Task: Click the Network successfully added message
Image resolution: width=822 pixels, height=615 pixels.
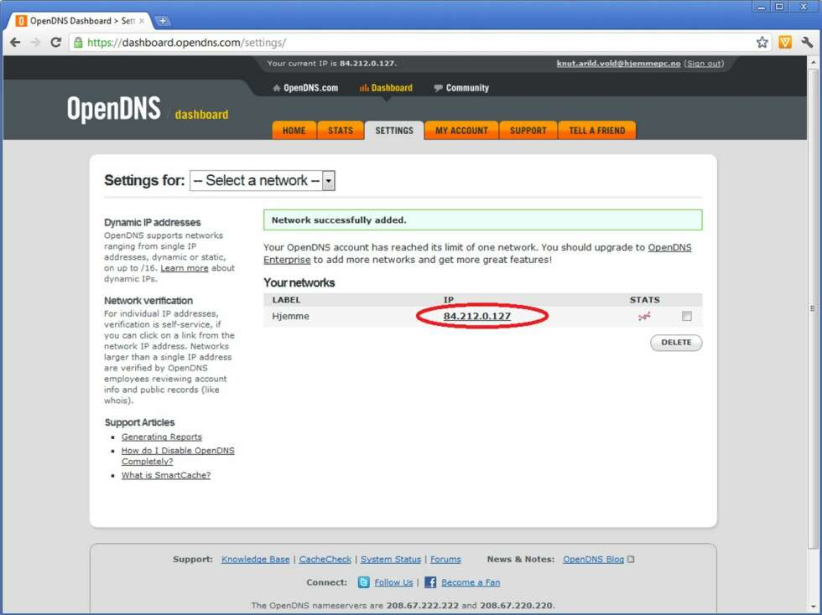Action: (x=482, y=220)
